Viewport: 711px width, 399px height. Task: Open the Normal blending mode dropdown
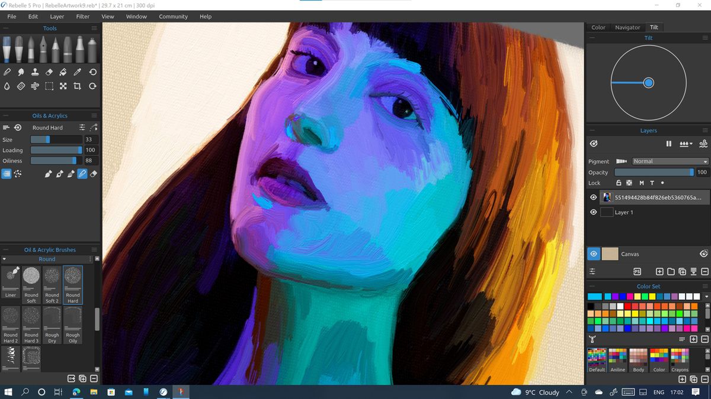click(x=670, y=161)
